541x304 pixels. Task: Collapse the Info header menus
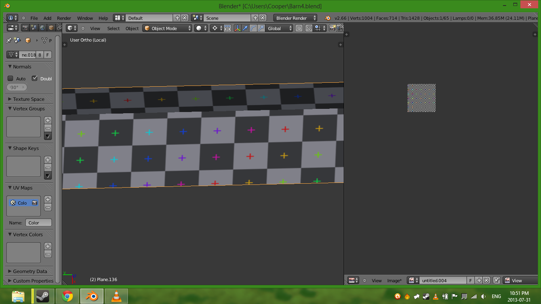[23, 18]
